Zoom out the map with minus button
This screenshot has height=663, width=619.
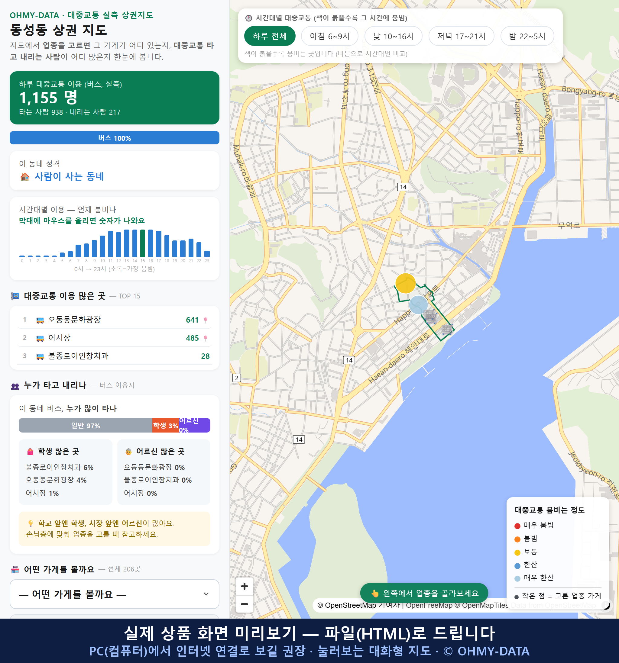(245, 604)
